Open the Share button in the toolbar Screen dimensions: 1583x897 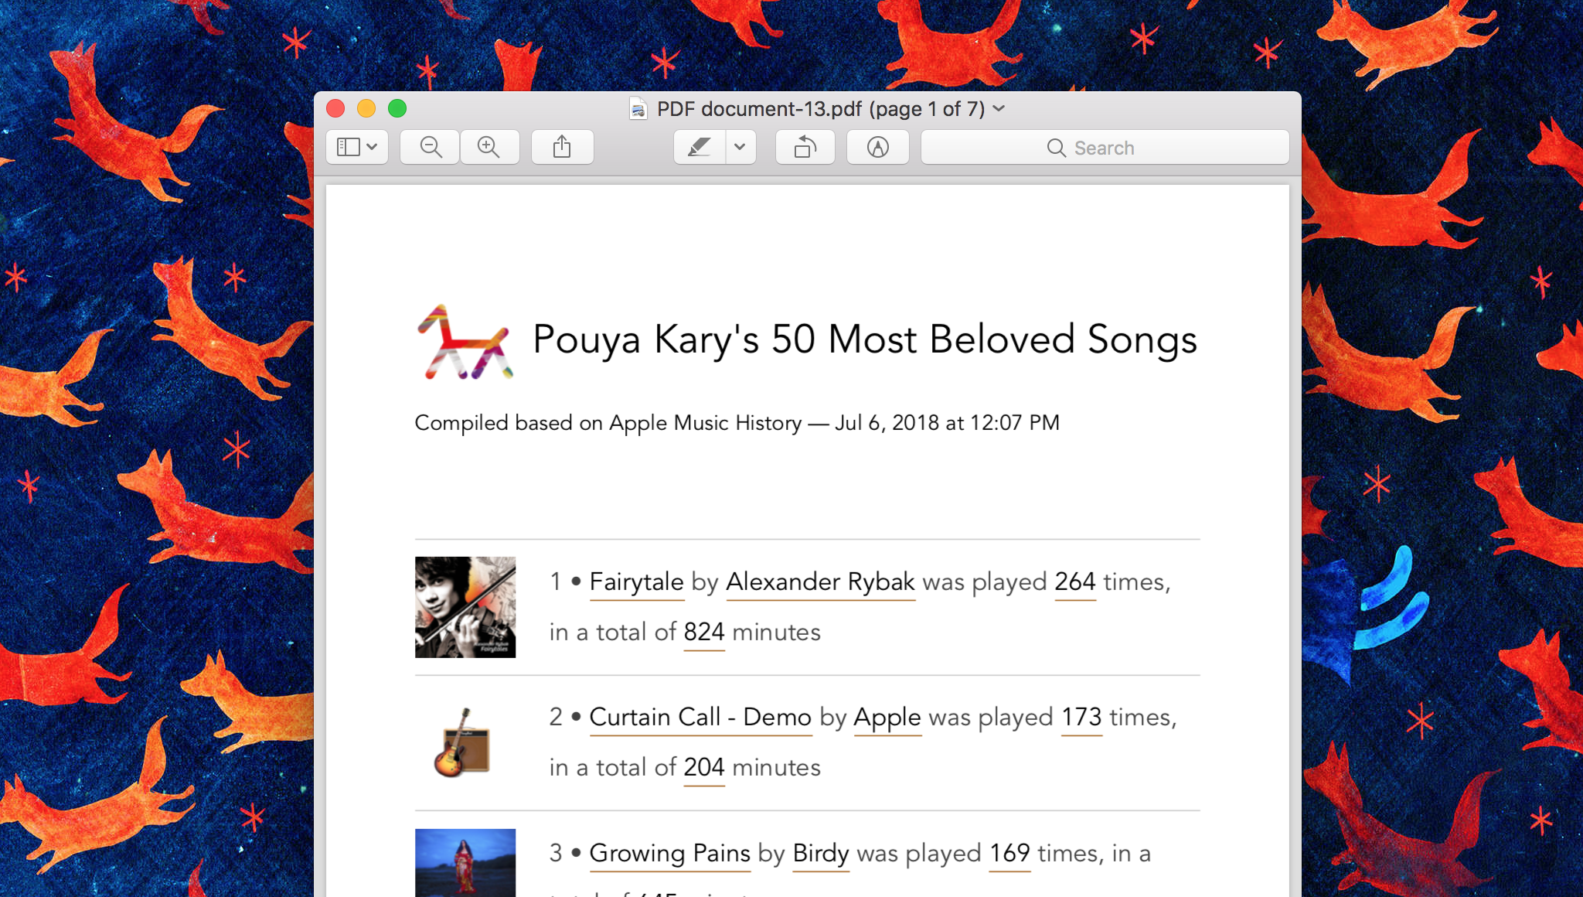[x=562, y=147]
